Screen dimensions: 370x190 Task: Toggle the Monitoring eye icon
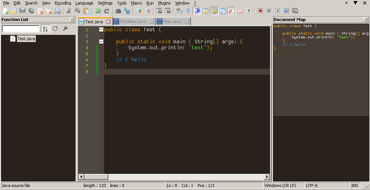(x=249, y=11)
